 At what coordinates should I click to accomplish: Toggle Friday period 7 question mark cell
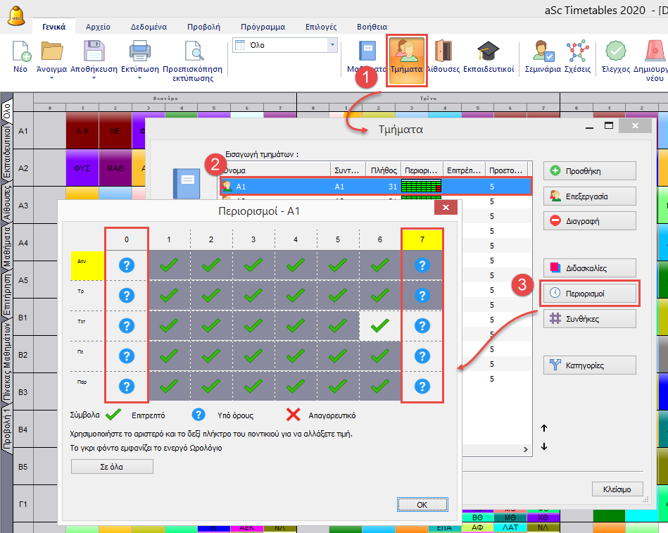422,387
